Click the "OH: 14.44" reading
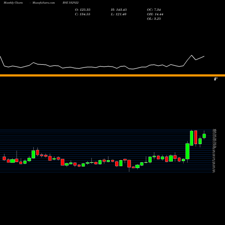The width and height of the screenshot is (225, 225). tap(155, 14)
